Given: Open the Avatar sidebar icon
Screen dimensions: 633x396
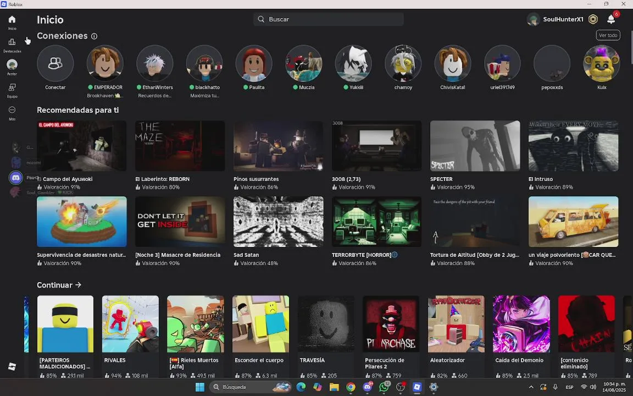Looking at the screenshot, I should 12,65.
